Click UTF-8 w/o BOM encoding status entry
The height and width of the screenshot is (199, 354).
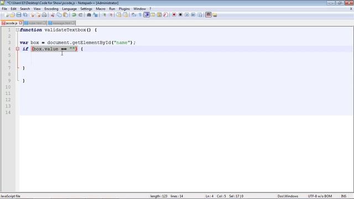[320, 196]
